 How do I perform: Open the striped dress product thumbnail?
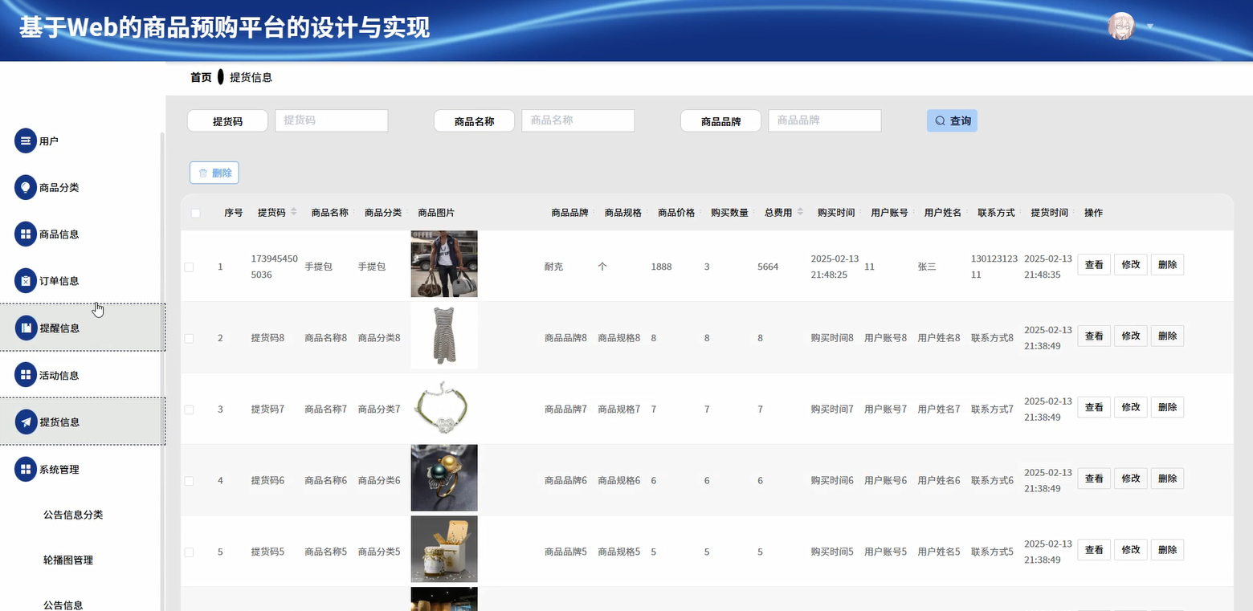(444, 336)
